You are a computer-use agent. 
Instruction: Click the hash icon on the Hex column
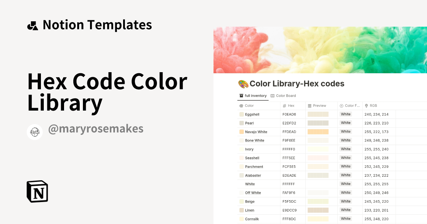[284, 106]
